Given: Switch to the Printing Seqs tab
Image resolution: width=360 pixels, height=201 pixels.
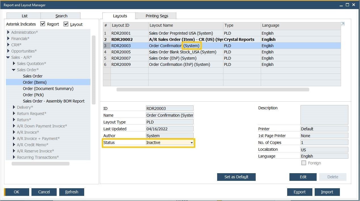Looking at the screenshot, I should coord(156,16).
